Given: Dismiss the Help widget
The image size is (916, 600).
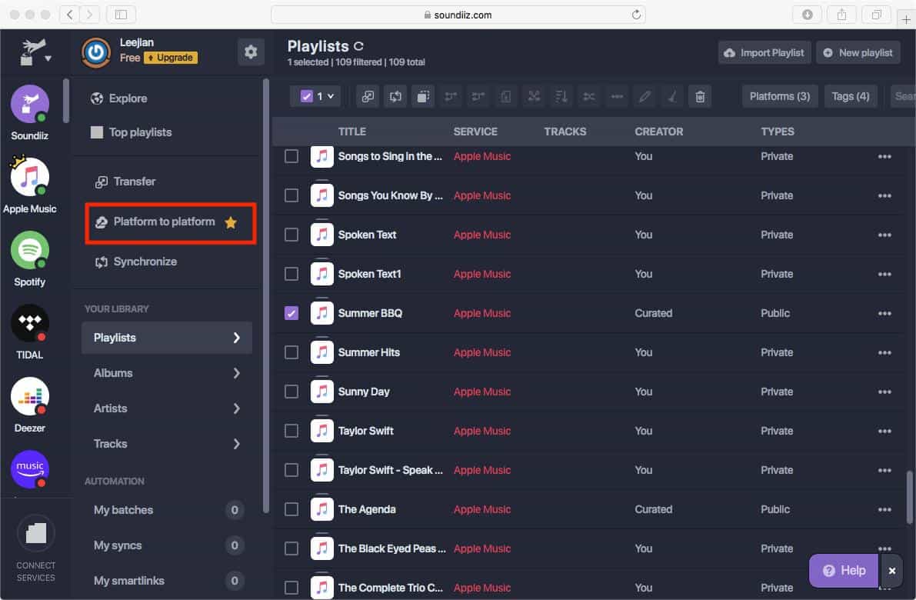Looking at the screenshot, I should (892, 571).
